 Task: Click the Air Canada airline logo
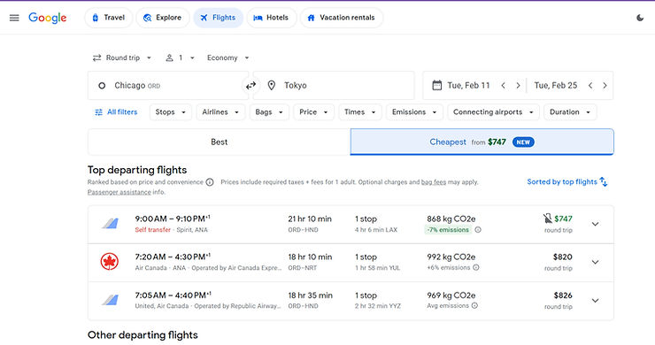(x=110, y=262)
